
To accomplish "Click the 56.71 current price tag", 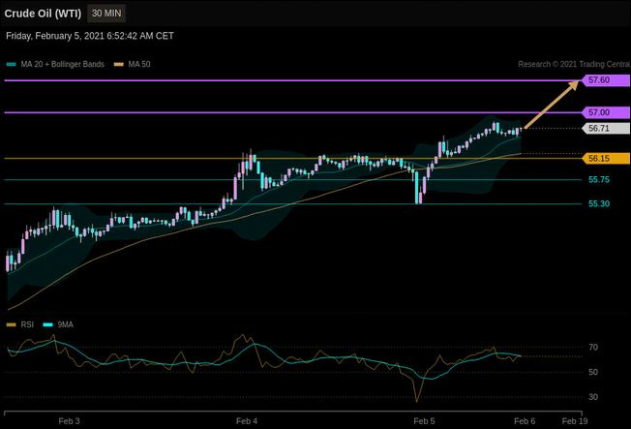I will (606, 129).
